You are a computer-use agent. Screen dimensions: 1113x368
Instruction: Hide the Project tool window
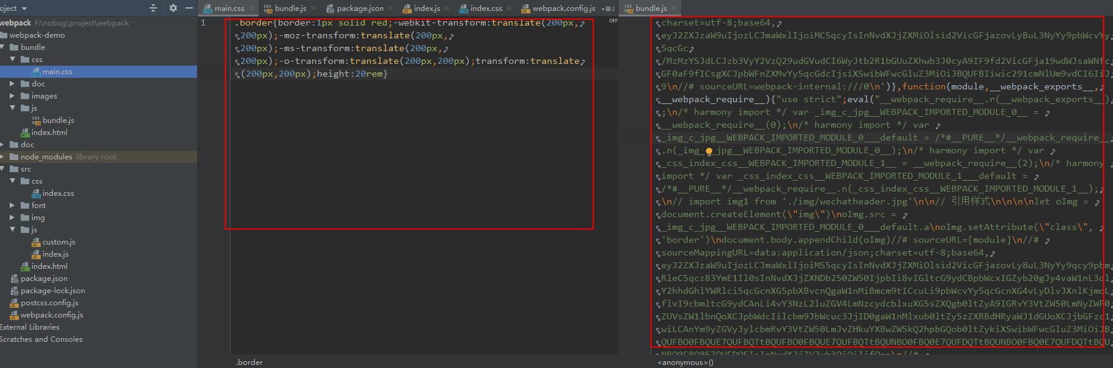[189, 8]
